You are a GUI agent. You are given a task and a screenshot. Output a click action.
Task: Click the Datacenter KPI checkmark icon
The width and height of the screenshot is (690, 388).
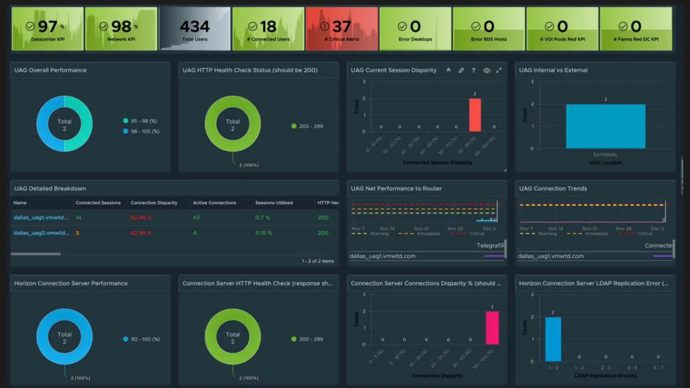click(x=30, y=26)
